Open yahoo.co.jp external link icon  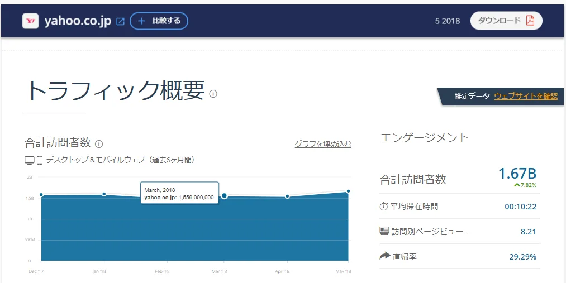120,22
